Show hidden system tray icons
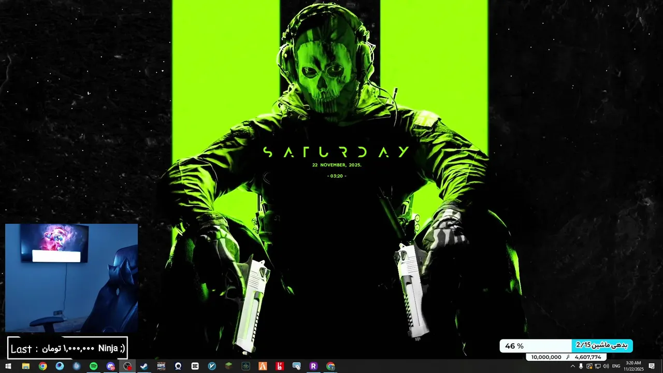Image resolution: width=663 pixels, height=373 pixels. (573, 366)
